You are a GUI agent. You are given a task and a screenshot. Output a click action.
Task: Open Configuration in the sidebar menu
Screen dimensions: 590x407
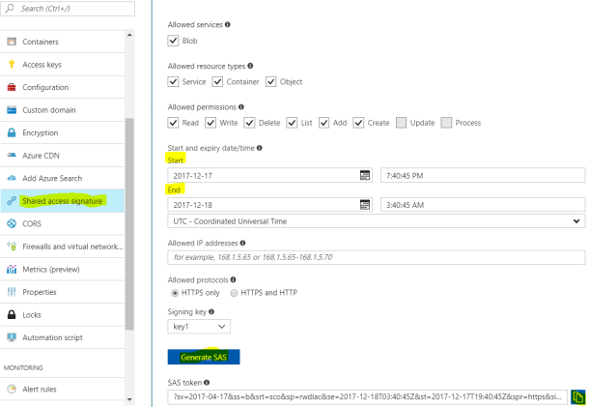click(63, 87)
